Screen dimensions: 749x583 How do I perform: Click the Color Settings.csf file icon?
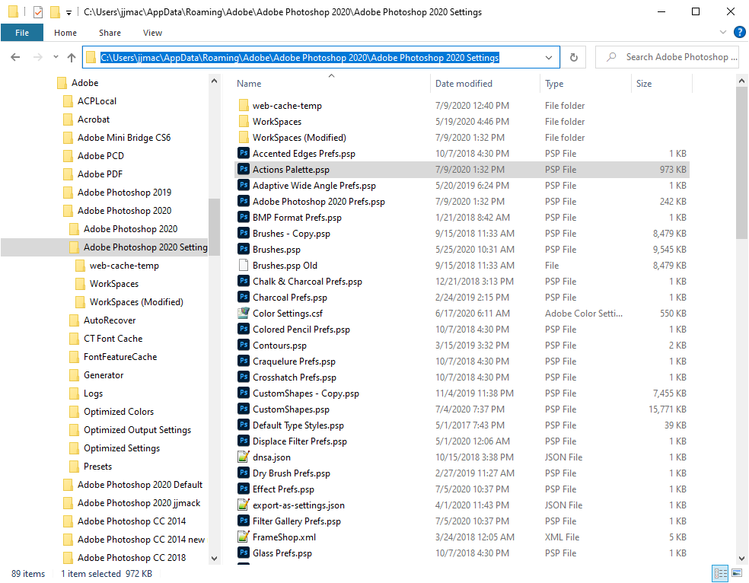[244, 314]
